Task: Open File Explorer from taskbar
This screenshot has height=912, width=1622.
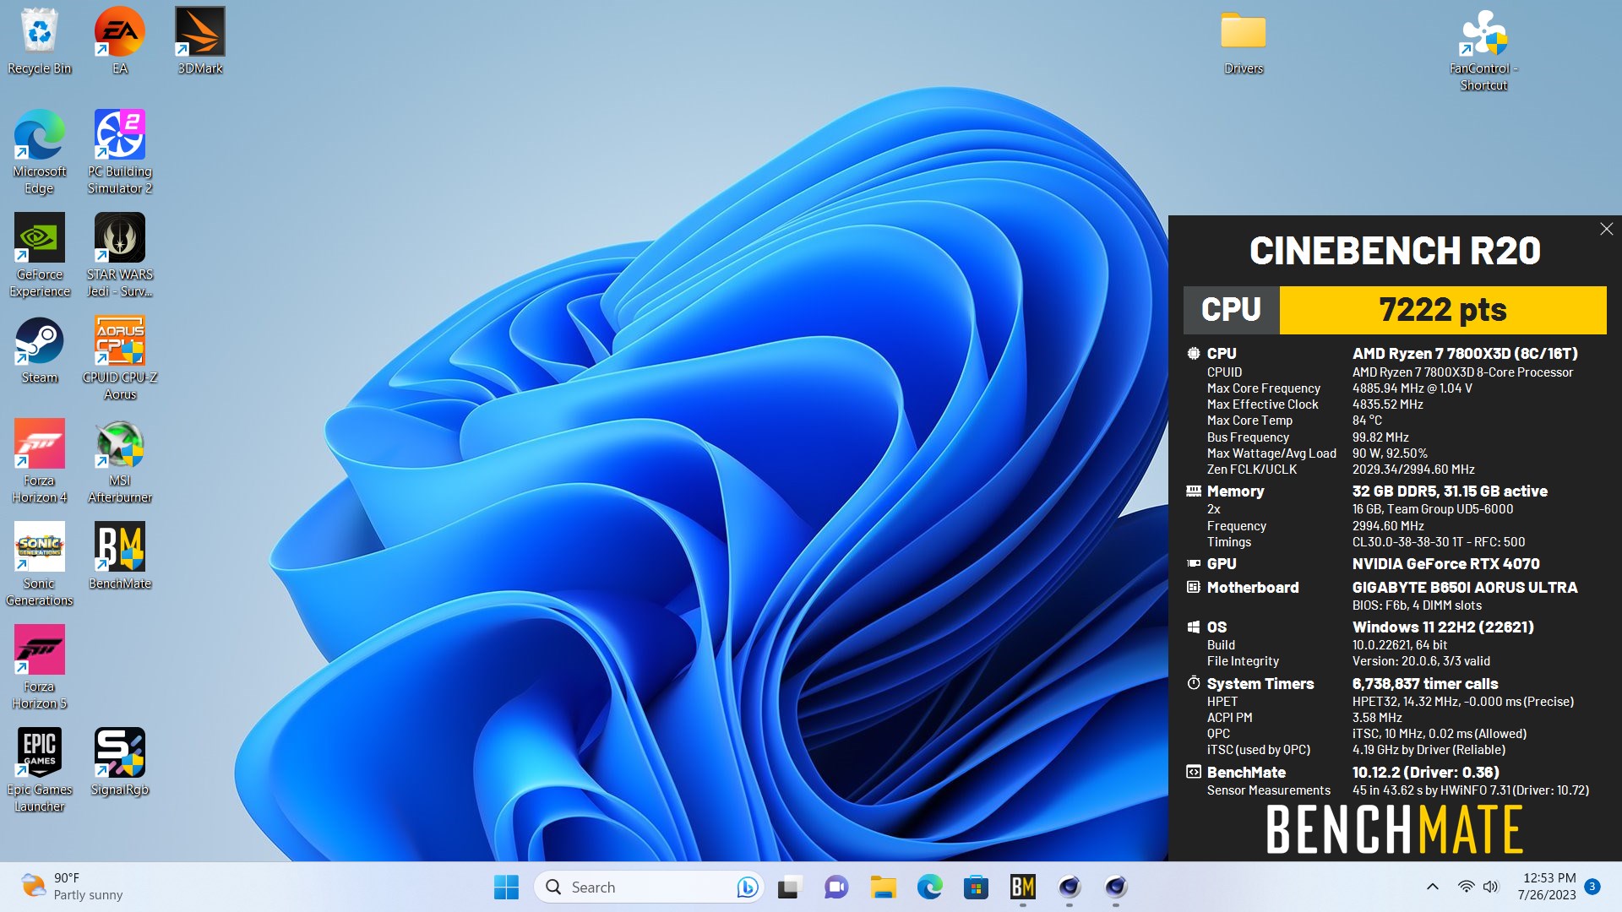Action: (883, 887)
